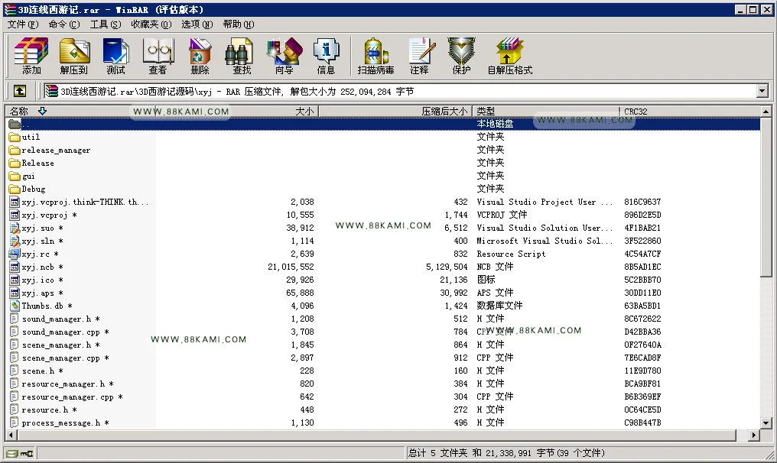This screenshot has width=777, height=463.
Task: Launch the Wizard (向导) icon
Action: 284,56
